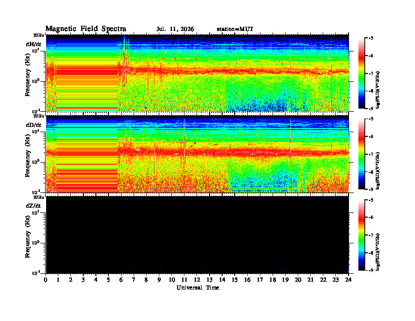Click hour 23 on the time axis
The height and width of the screenshot is (321, 415).
pyautogui.click(x=335, y=280)
